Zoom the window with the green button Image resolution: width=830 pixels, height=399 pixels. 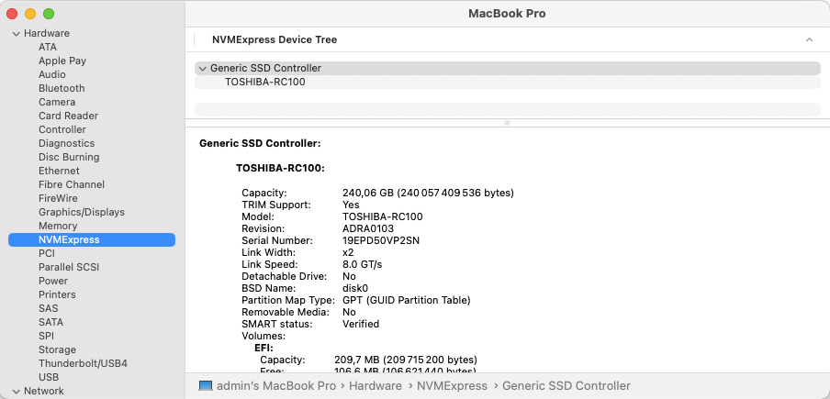click(x=48, y=14)
